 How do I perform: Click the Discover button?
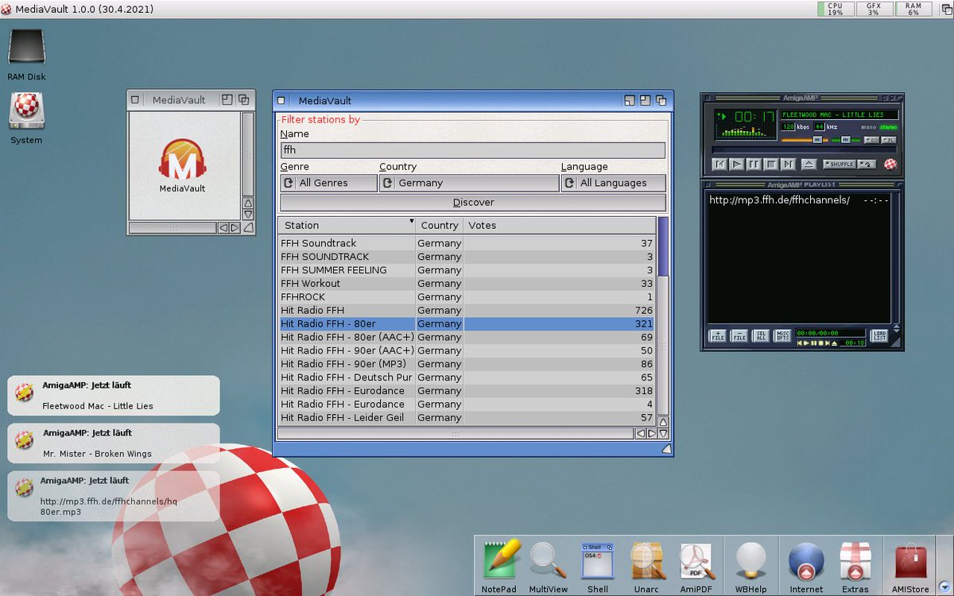(x=473, y=203)
